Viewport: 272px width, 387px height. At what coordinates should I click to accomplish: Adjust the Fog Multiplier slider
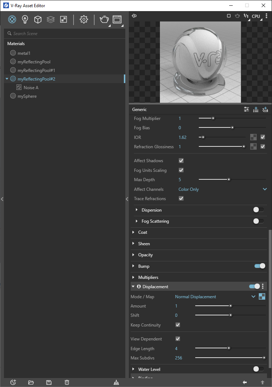(232, 118)
